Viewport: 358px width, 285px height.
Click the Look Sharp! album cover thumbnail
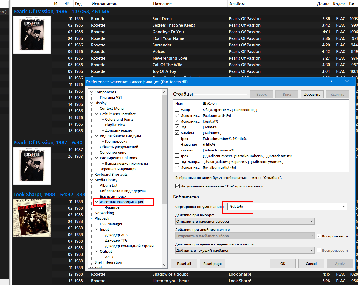32,218
